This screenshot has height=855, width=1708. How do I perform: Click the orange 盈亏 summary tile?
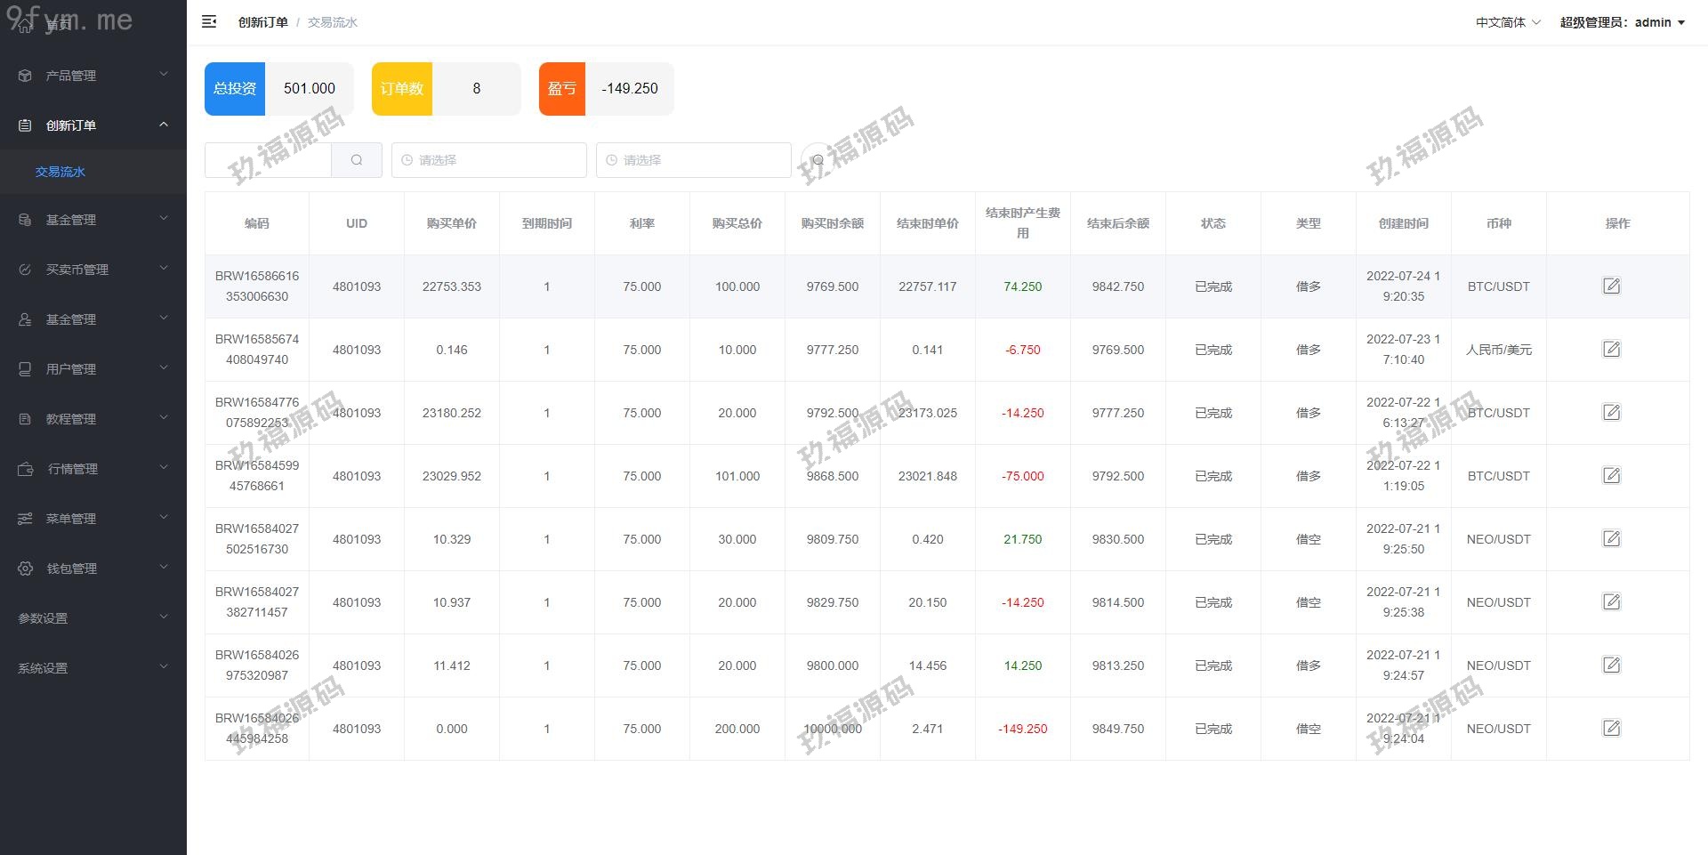tap(562, 89)
